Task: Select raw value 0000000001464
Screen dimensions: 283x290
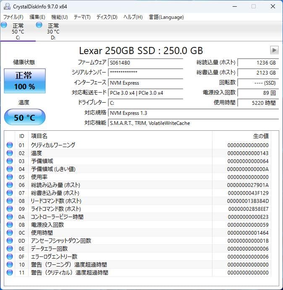Action: tap(248, 233)
